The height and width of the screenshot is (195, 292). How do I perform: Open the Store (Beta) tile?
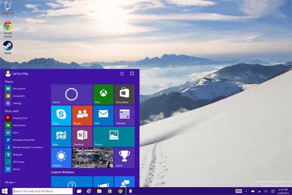coord(125,94)
